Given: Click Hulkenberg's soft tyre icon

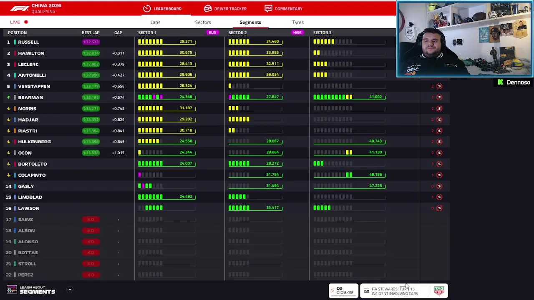Looking at the screenshot, I should point(439,142).
